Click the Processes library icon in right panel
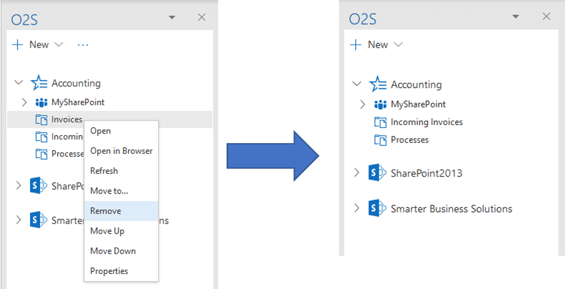The width and height of the screenshot is (565, 289). [380, 140]
